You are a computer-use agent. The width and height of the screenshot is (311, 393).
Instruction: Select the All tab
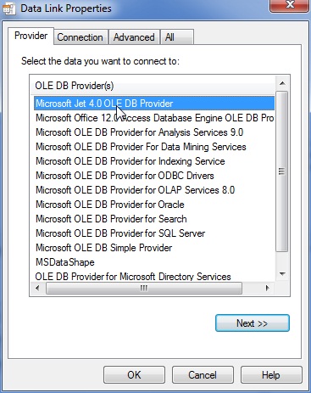click(177, 37)
